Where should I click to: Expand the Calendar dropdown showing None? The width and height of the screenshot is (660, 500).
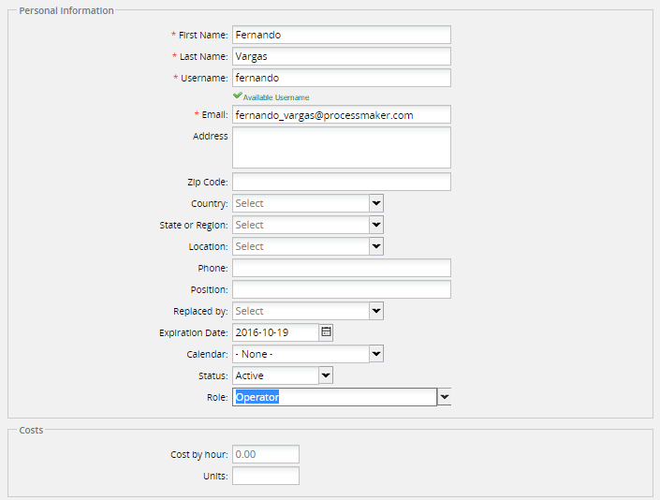[375, 354]
